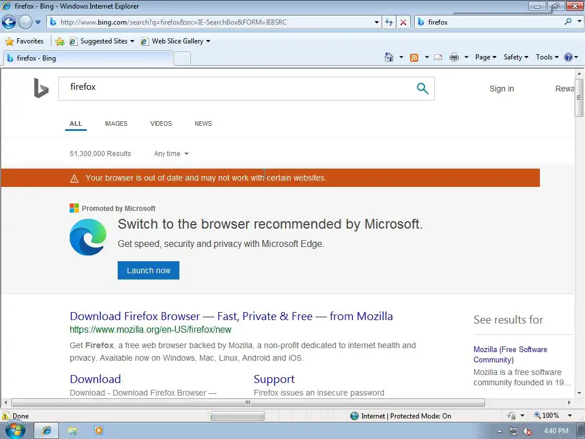Expand the Feeds dropdown arrow
This screenshot has height=439, width=585.
point(427,57)
